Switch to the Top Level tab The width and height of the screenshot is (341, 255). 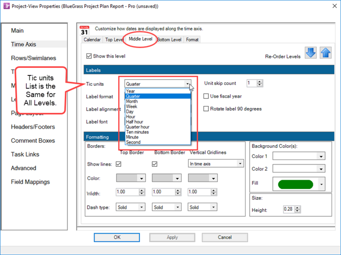click(x=114, y=40)
